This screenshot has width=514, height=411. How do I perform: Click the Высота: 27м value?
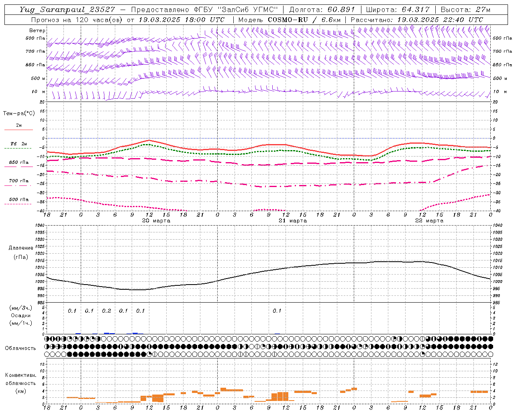click(465, 10)
